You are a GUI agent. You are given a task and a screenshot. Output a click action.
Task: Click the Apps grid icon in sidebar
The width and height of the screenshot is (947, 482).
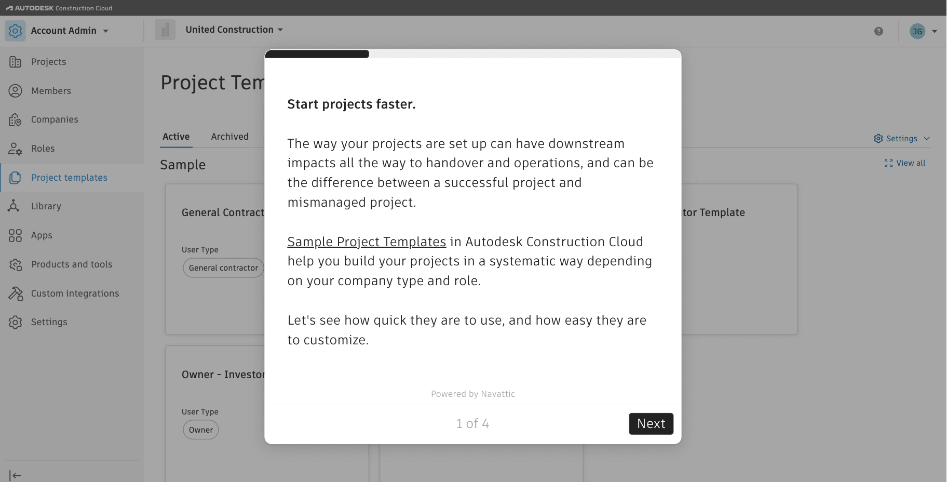pyautogui.click(x=15, y=235)
